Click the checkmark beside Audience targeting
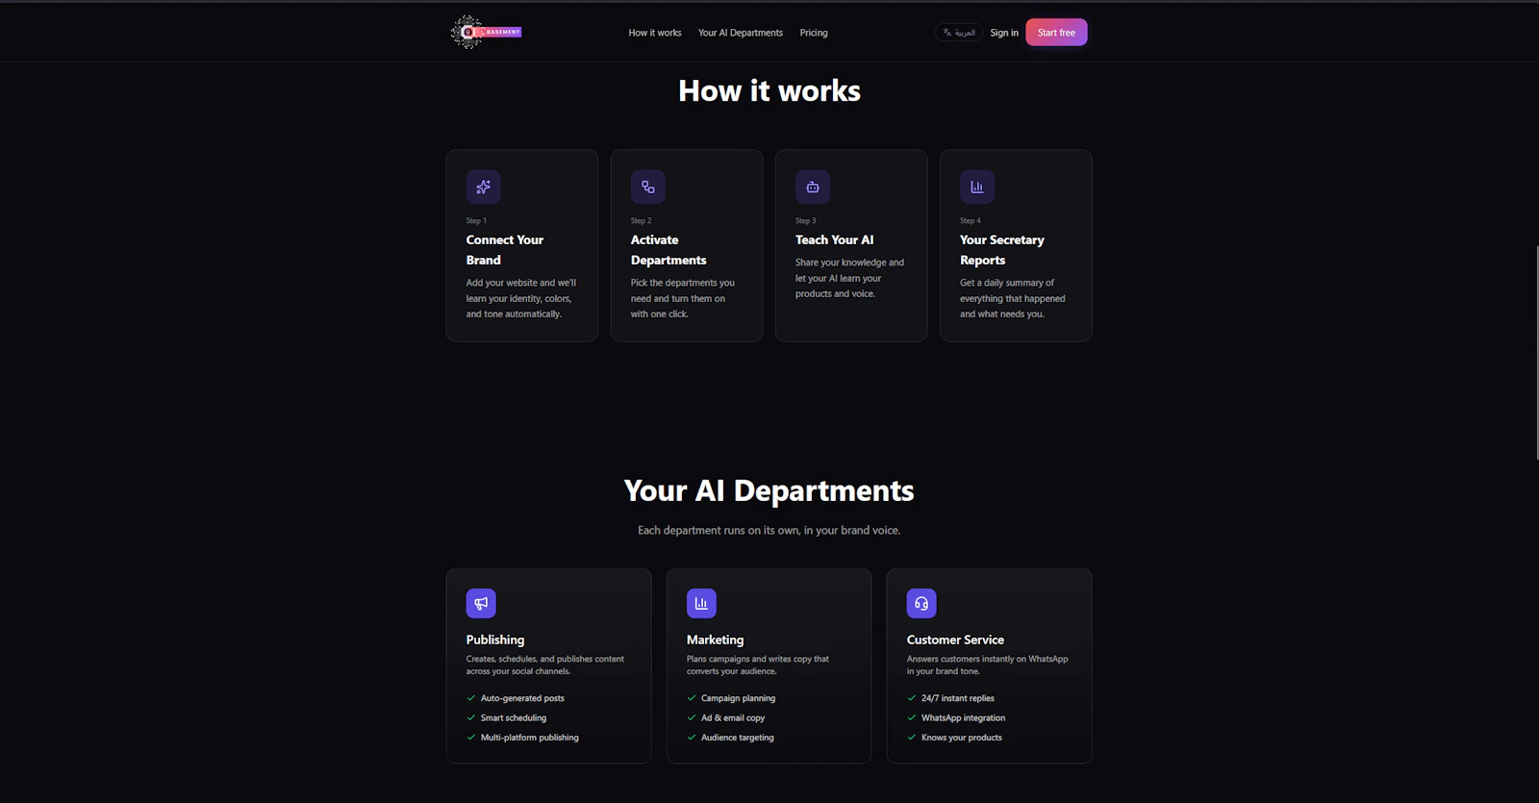This screenshot has width=1539, height=803. (692, 738)
